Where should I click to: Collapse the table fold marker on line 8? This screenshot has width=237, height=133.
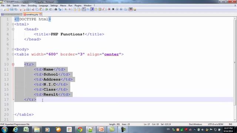pos(13,54)
